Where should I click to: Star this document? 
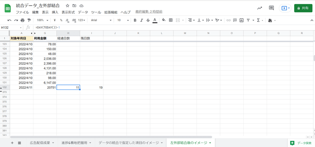tap(67, 6)
